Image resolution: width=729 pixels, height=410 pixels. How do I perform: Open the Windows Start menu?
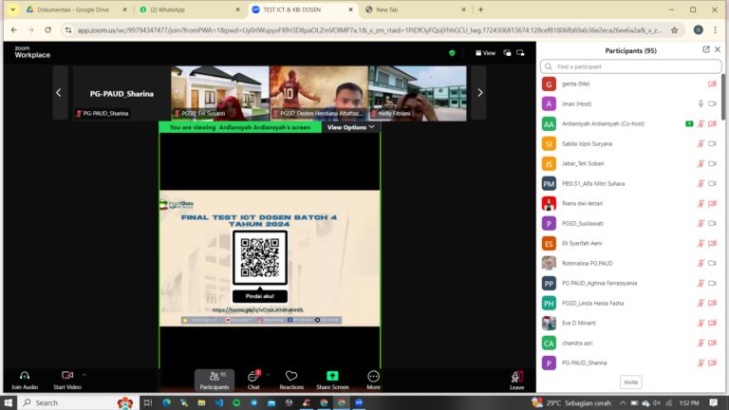(x=9, y=402)
